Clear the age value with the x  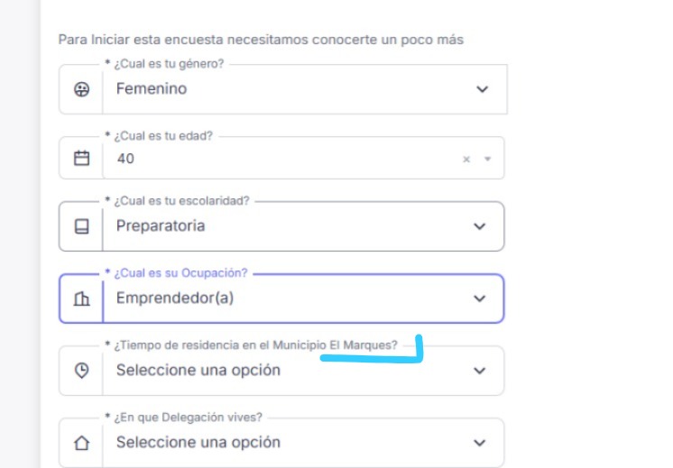[x=466, y=159]
